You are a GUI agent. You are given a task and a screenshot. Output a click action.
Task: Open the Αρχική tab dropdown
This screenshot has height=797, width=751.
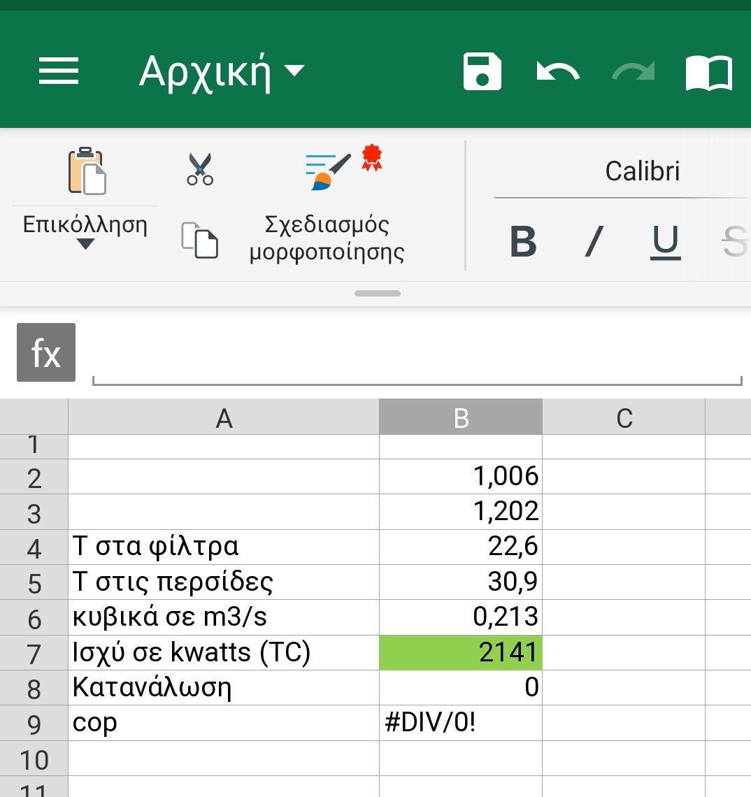pyautogui.click(x=222, y=72)
